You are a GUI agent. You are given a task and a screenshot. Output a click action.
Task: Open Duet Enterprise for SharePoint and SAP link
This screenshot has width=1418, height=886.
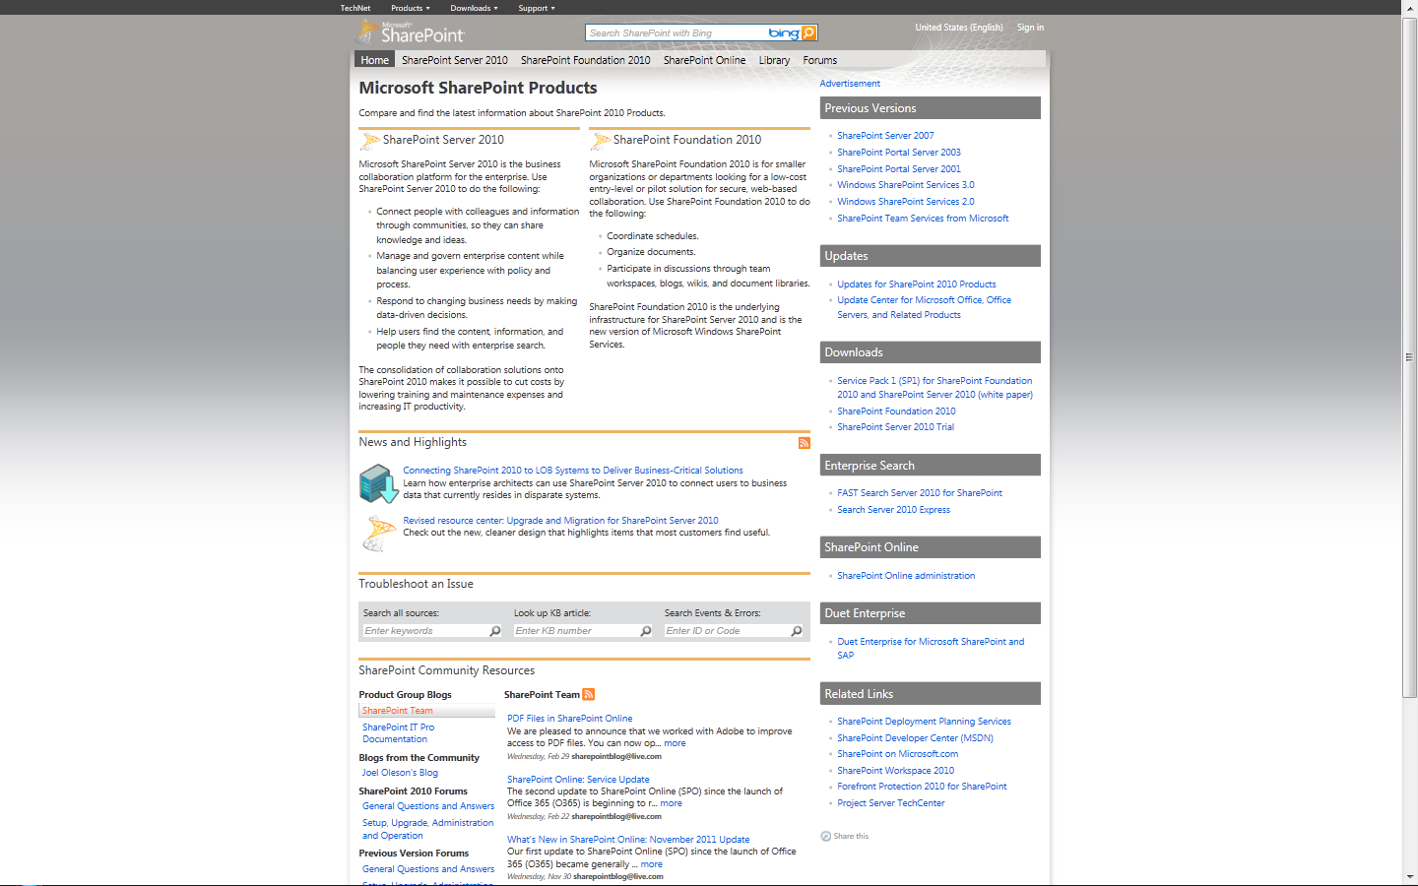[931, 648]
